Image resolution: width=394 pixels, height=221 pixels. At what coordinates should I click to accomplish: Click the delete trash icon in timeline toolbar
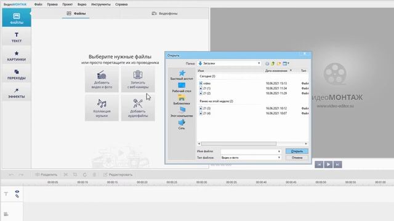coord(94,174)
